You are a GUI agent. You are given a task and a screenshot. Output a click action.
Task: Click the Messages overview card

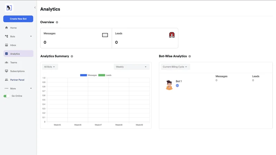tap(76, 38)
